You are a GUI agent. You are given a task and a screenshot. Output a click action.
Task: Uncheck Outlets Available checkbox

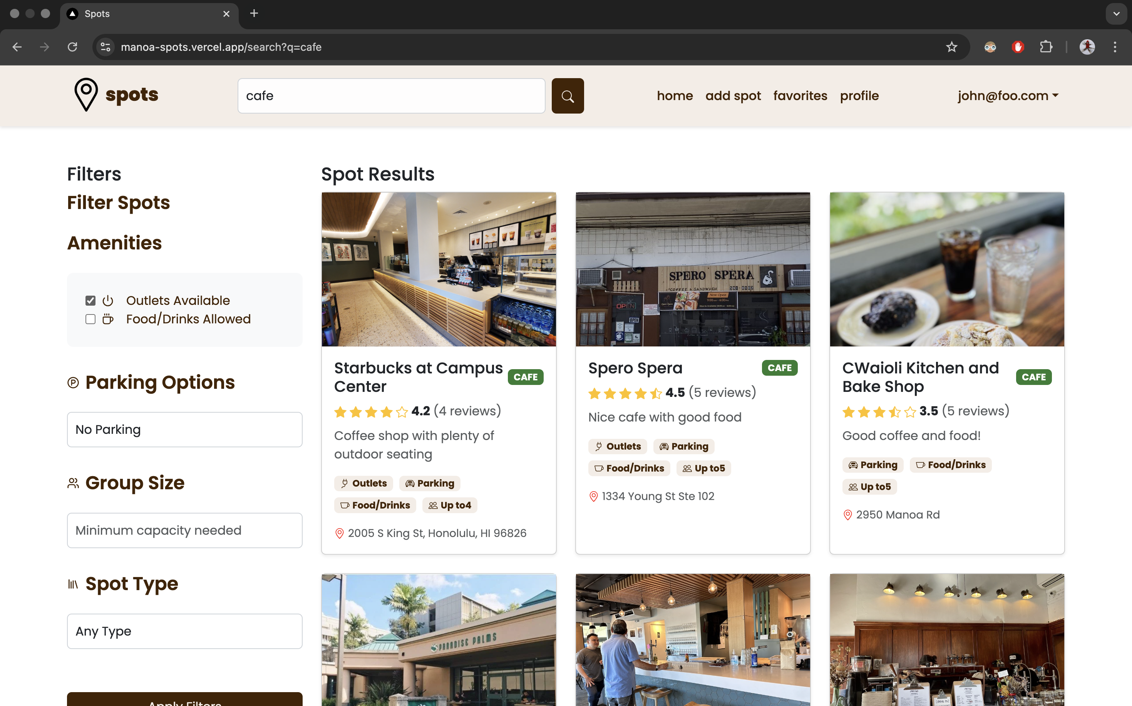[90, 301]
